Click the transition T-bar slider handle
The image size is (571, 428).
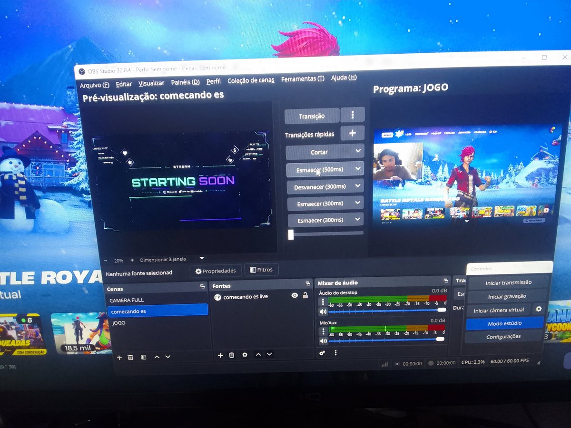[291, 234]
